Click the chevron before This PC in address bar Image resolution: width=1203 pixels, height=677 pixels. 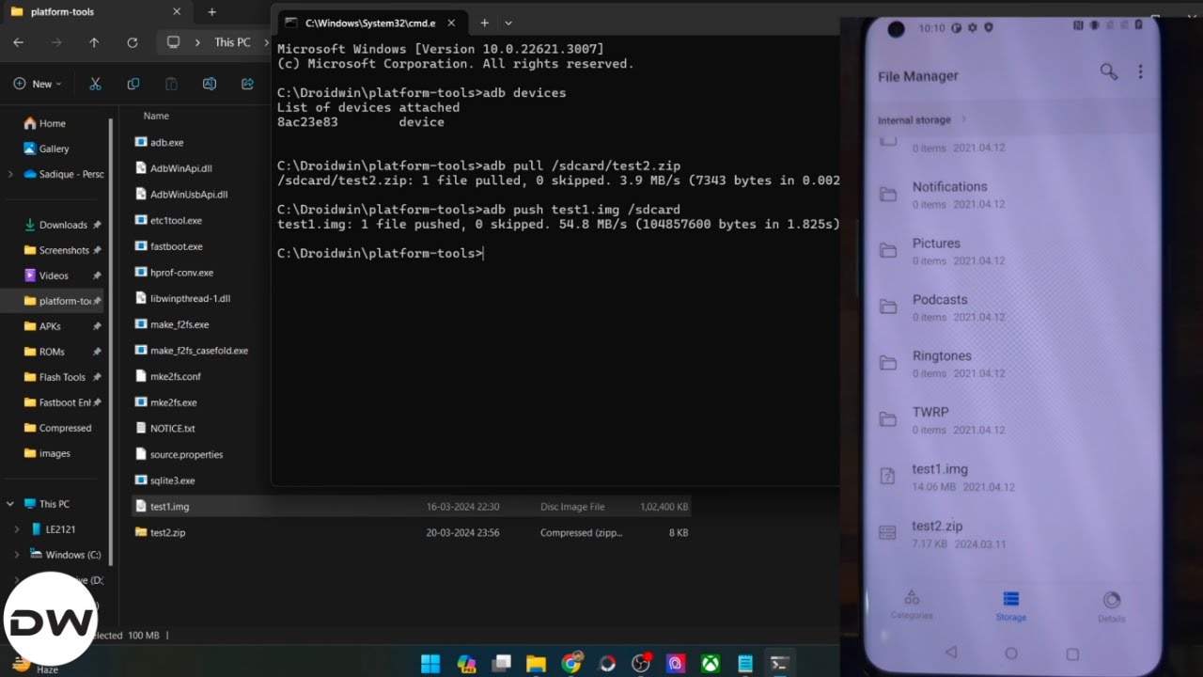(197, 42)
